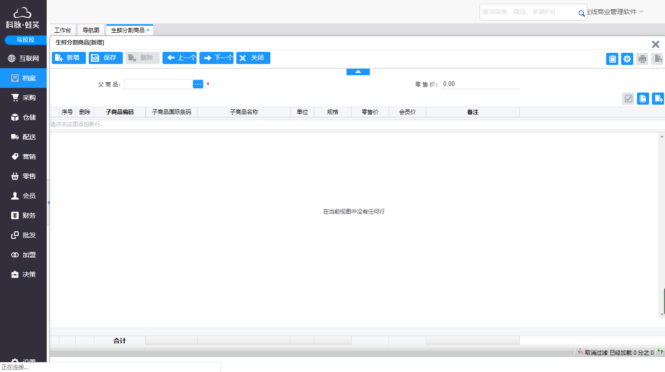This screenshot has height=372, width=665.
Task: Switch to the 导航图 tab
Action: (91, 30)
